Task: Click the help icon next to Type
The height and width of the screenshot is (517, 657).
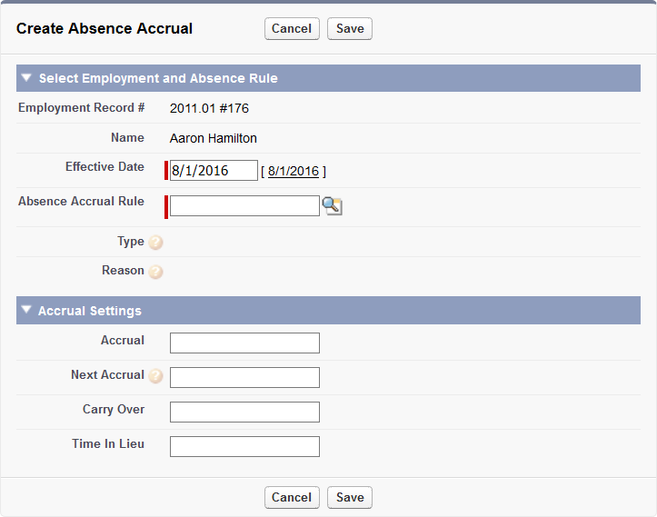Action: [x=155, y=243]
